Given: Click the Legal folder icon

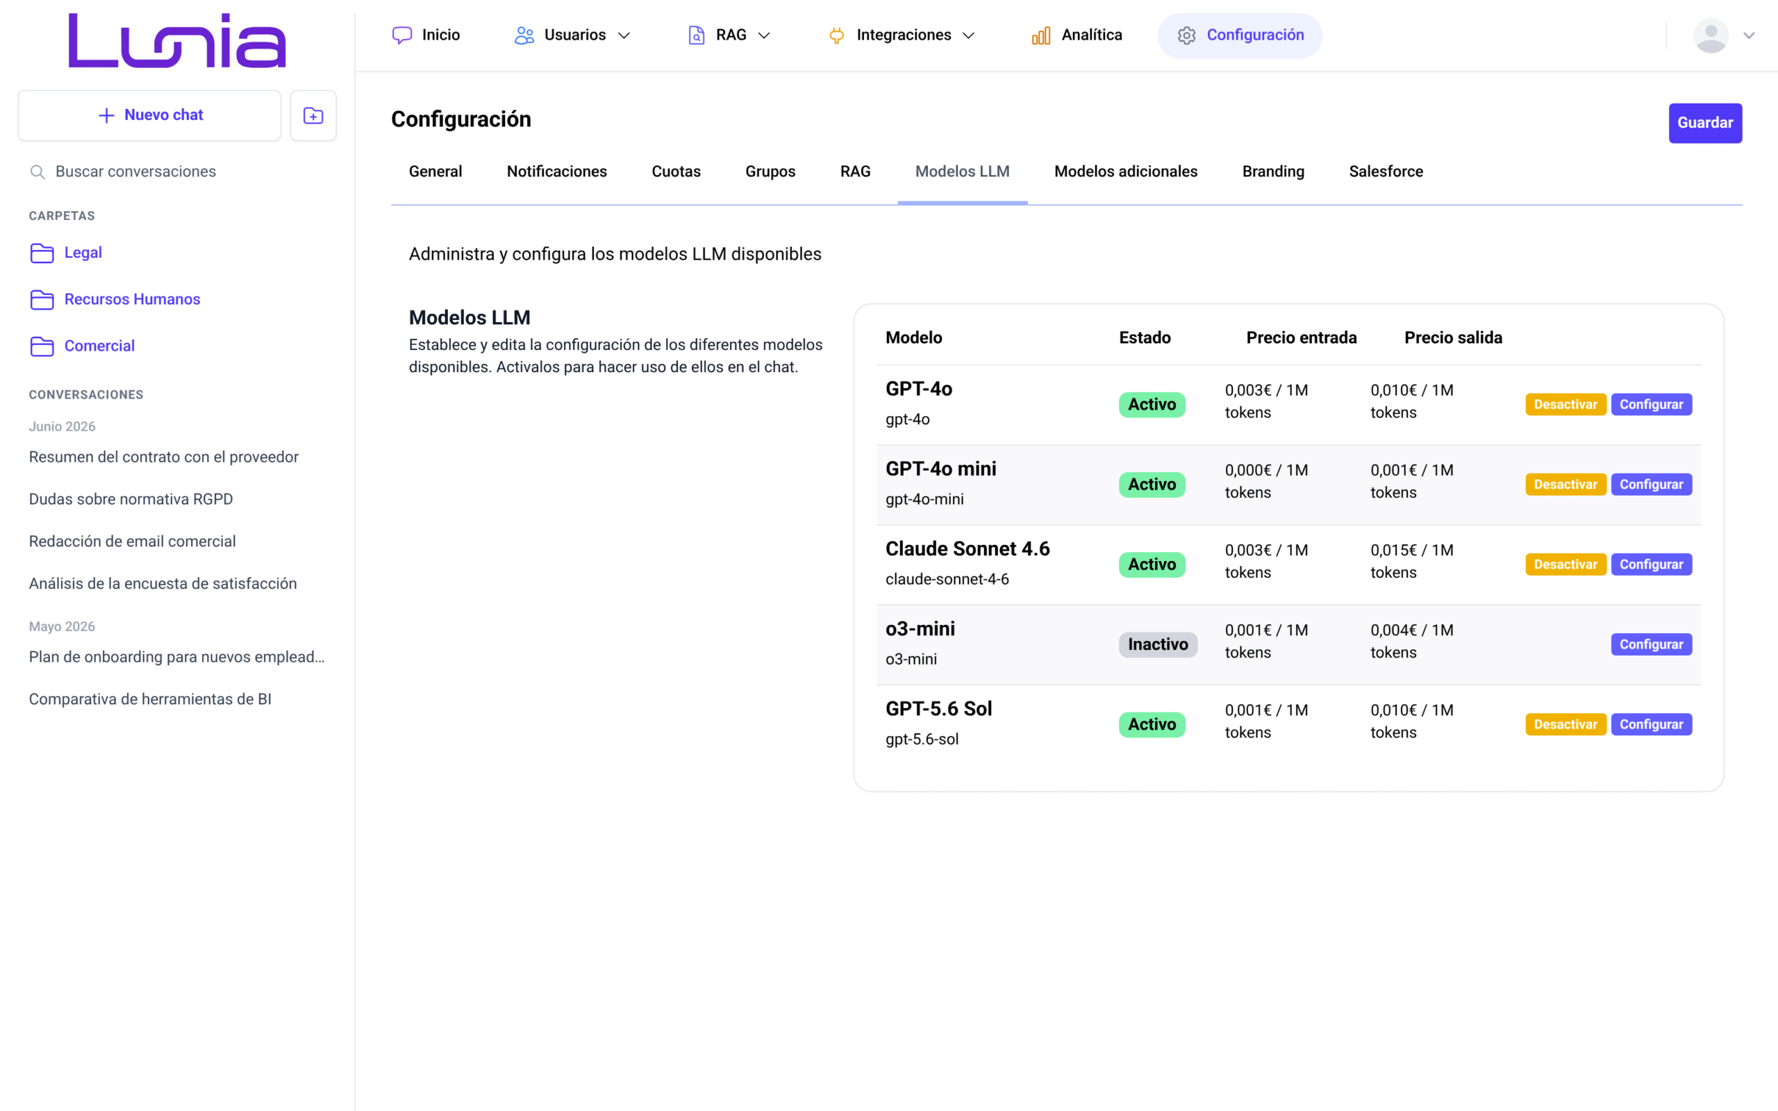Looking at the screenshot, I should coord(42,253).
